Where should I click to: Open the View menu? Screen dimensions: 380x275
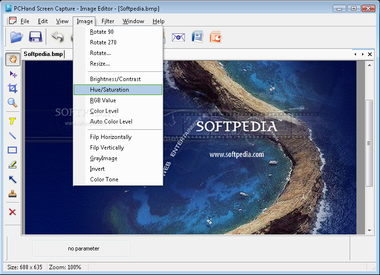62,21
